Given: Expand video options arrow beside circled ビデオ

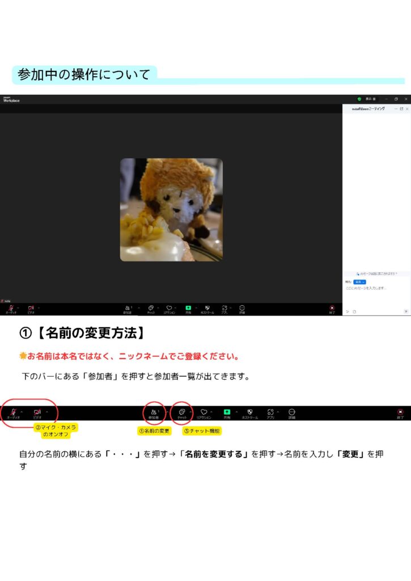Looking at the screenshot, I should (47, 411).
